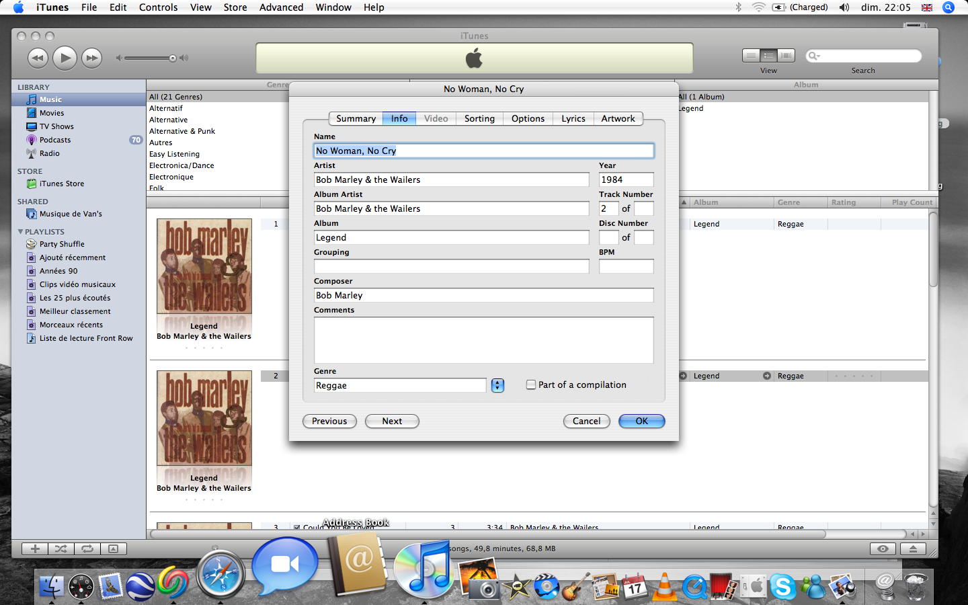The image size is (968, 605).
Task: Switch to the Artwork tab
Action: pos(618,118)
